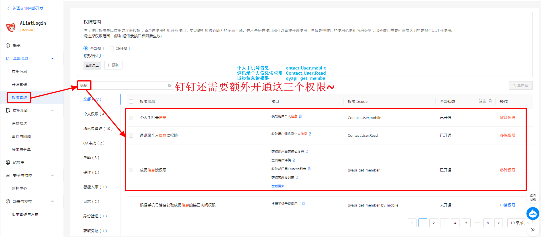Image resolution: width=541 pixels, height=237 pixels.
Task: Collapse the 基础信息 section arrow
Action: (x=52, y=59)
